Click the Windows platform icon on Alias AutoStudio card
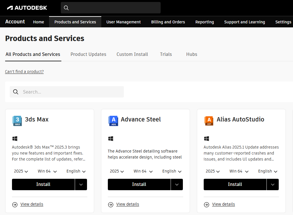Screen dimensions: 293x215 [207, 139]
